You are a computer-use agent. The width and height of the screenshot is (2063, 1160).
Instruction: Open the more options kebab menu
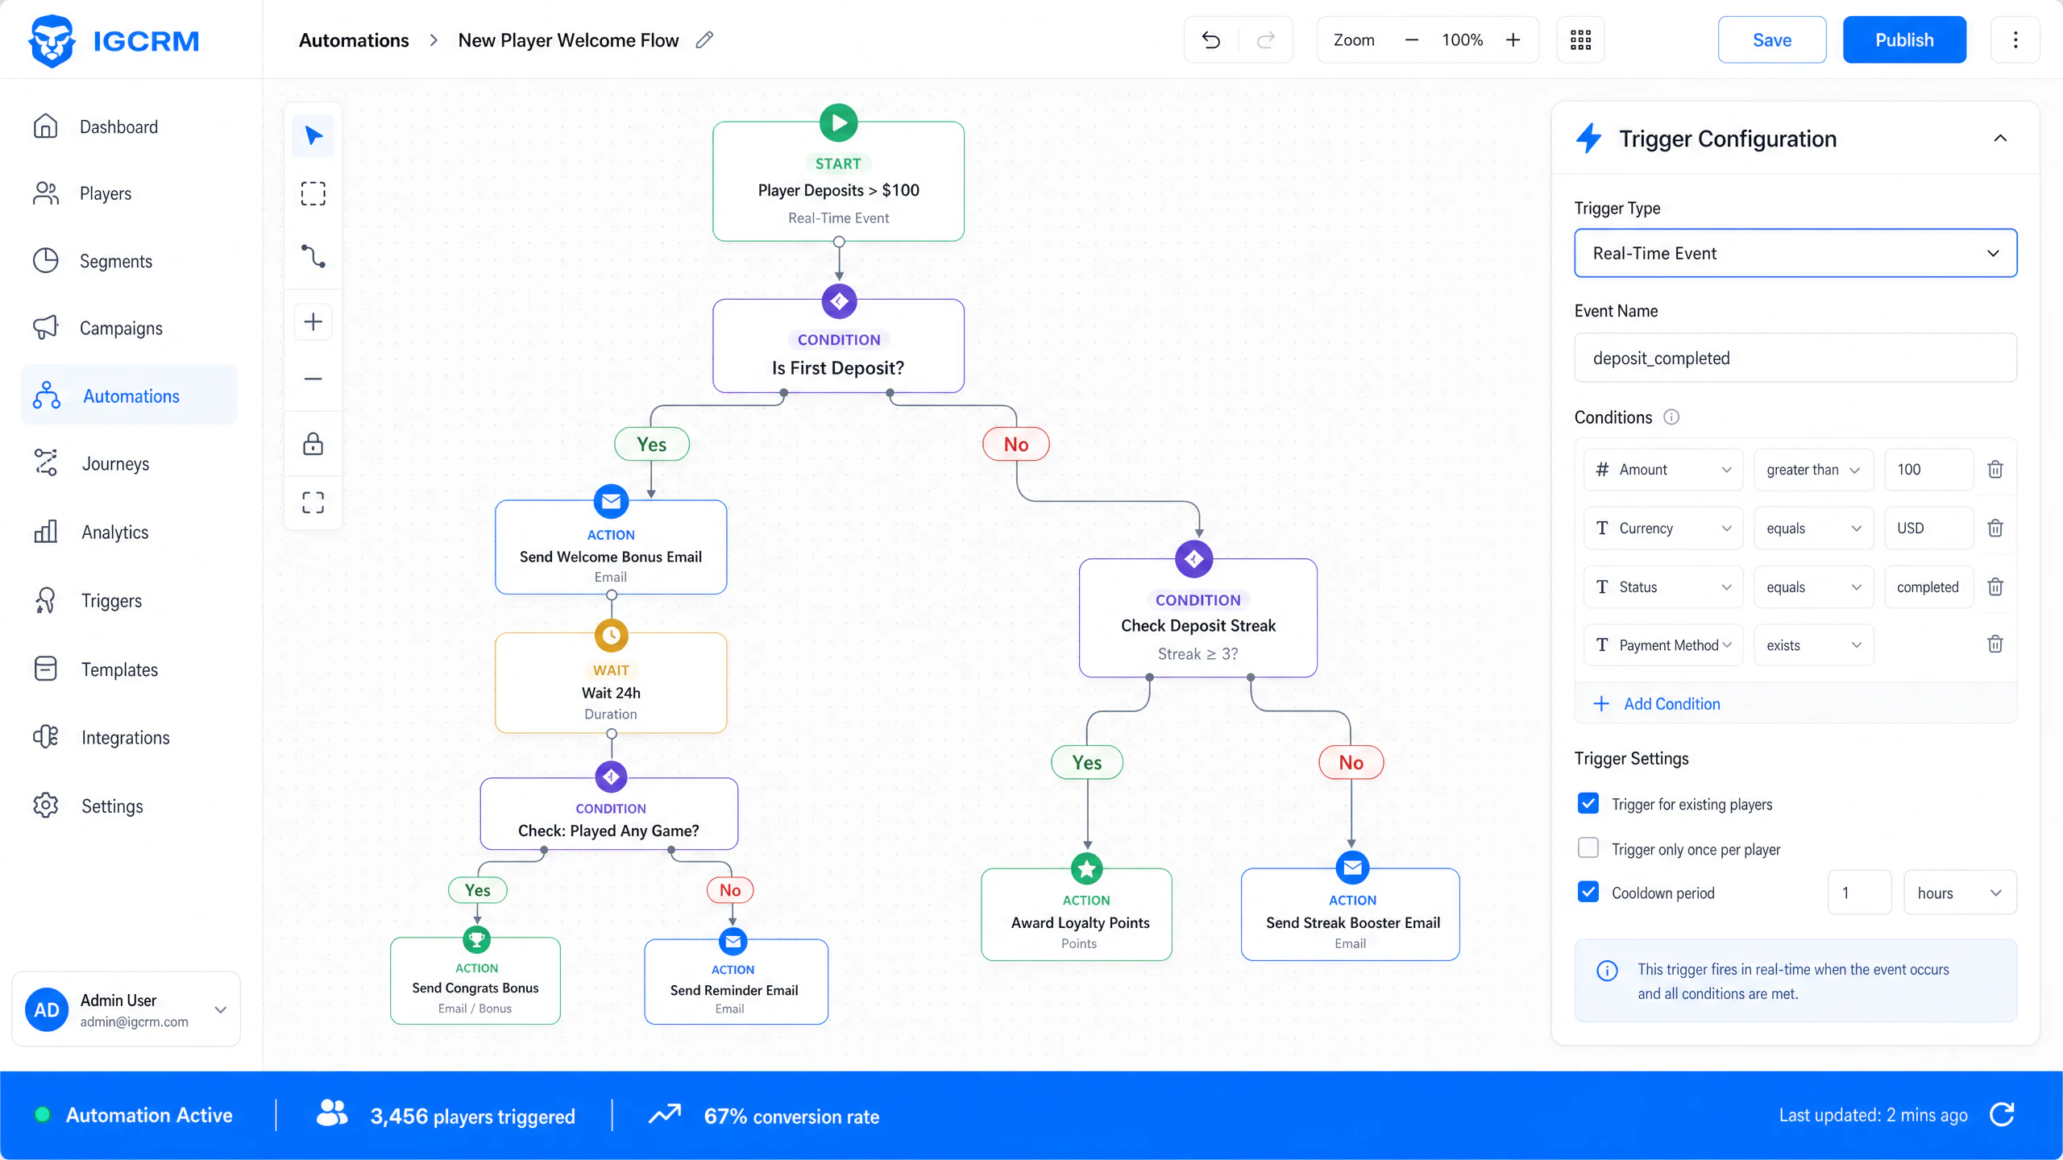click(x=2015, y=39)
